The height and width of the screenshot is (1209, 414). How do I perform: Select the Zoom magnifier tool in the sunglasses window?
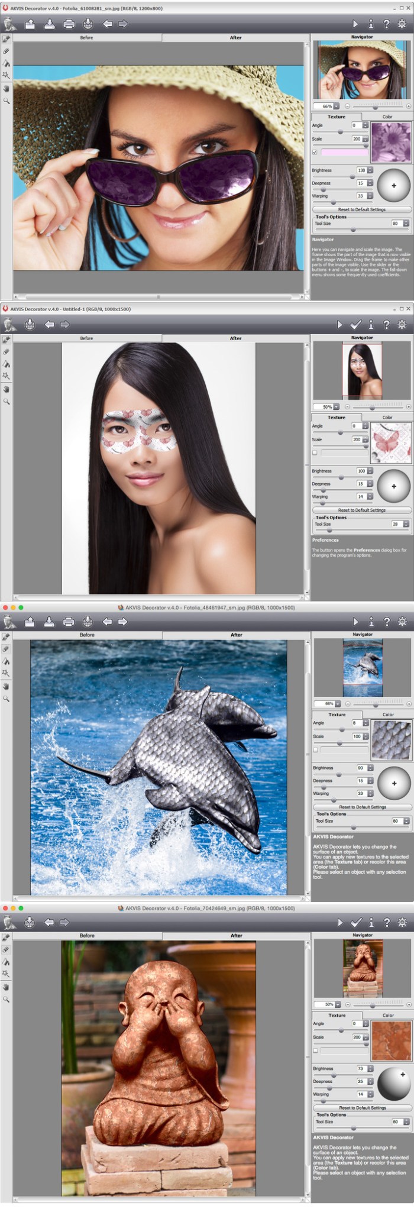click(7, 101)
